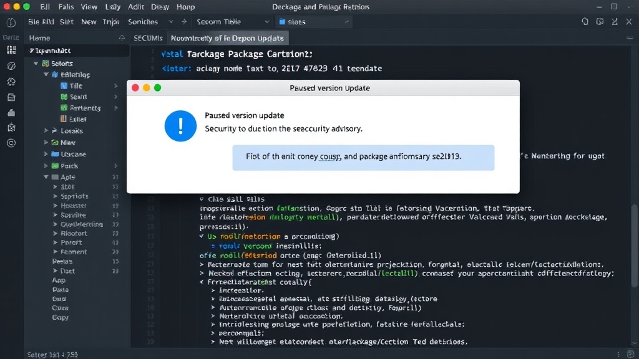Click the Home panel collapse icon
The image size is (639, 359).
122,38
